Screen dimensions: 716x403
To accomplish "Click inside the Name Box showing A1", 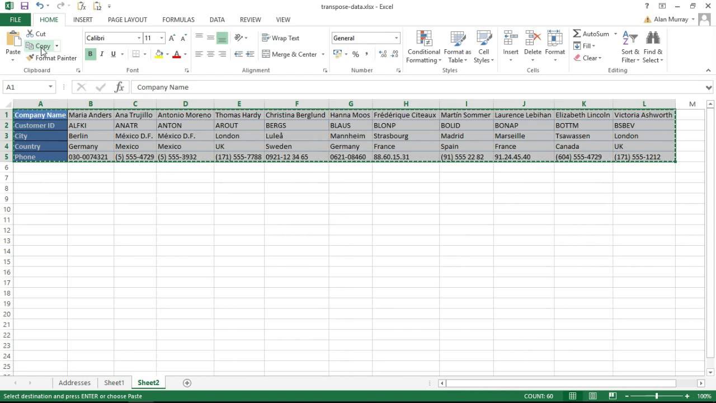I will click(25, 87).
